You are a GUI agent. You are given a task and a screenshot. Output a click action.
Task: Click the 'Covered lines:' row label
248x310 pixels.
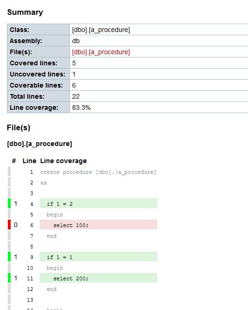(34, 63)
